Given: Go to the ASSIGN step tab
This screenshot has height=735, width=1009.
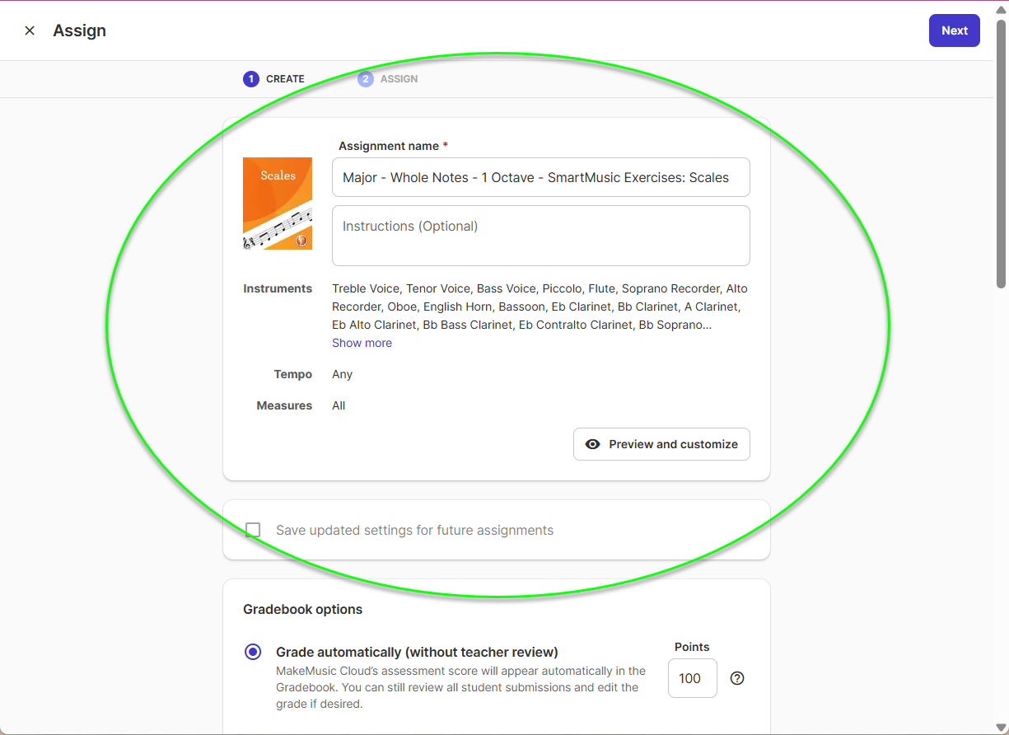Looking at the screenshot, I should coord(388,79).
